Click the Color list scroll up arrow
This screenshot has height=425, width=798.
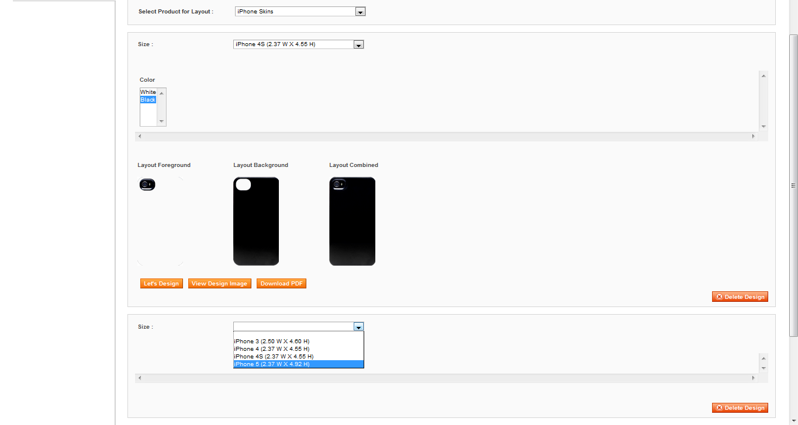pos(162,92)
